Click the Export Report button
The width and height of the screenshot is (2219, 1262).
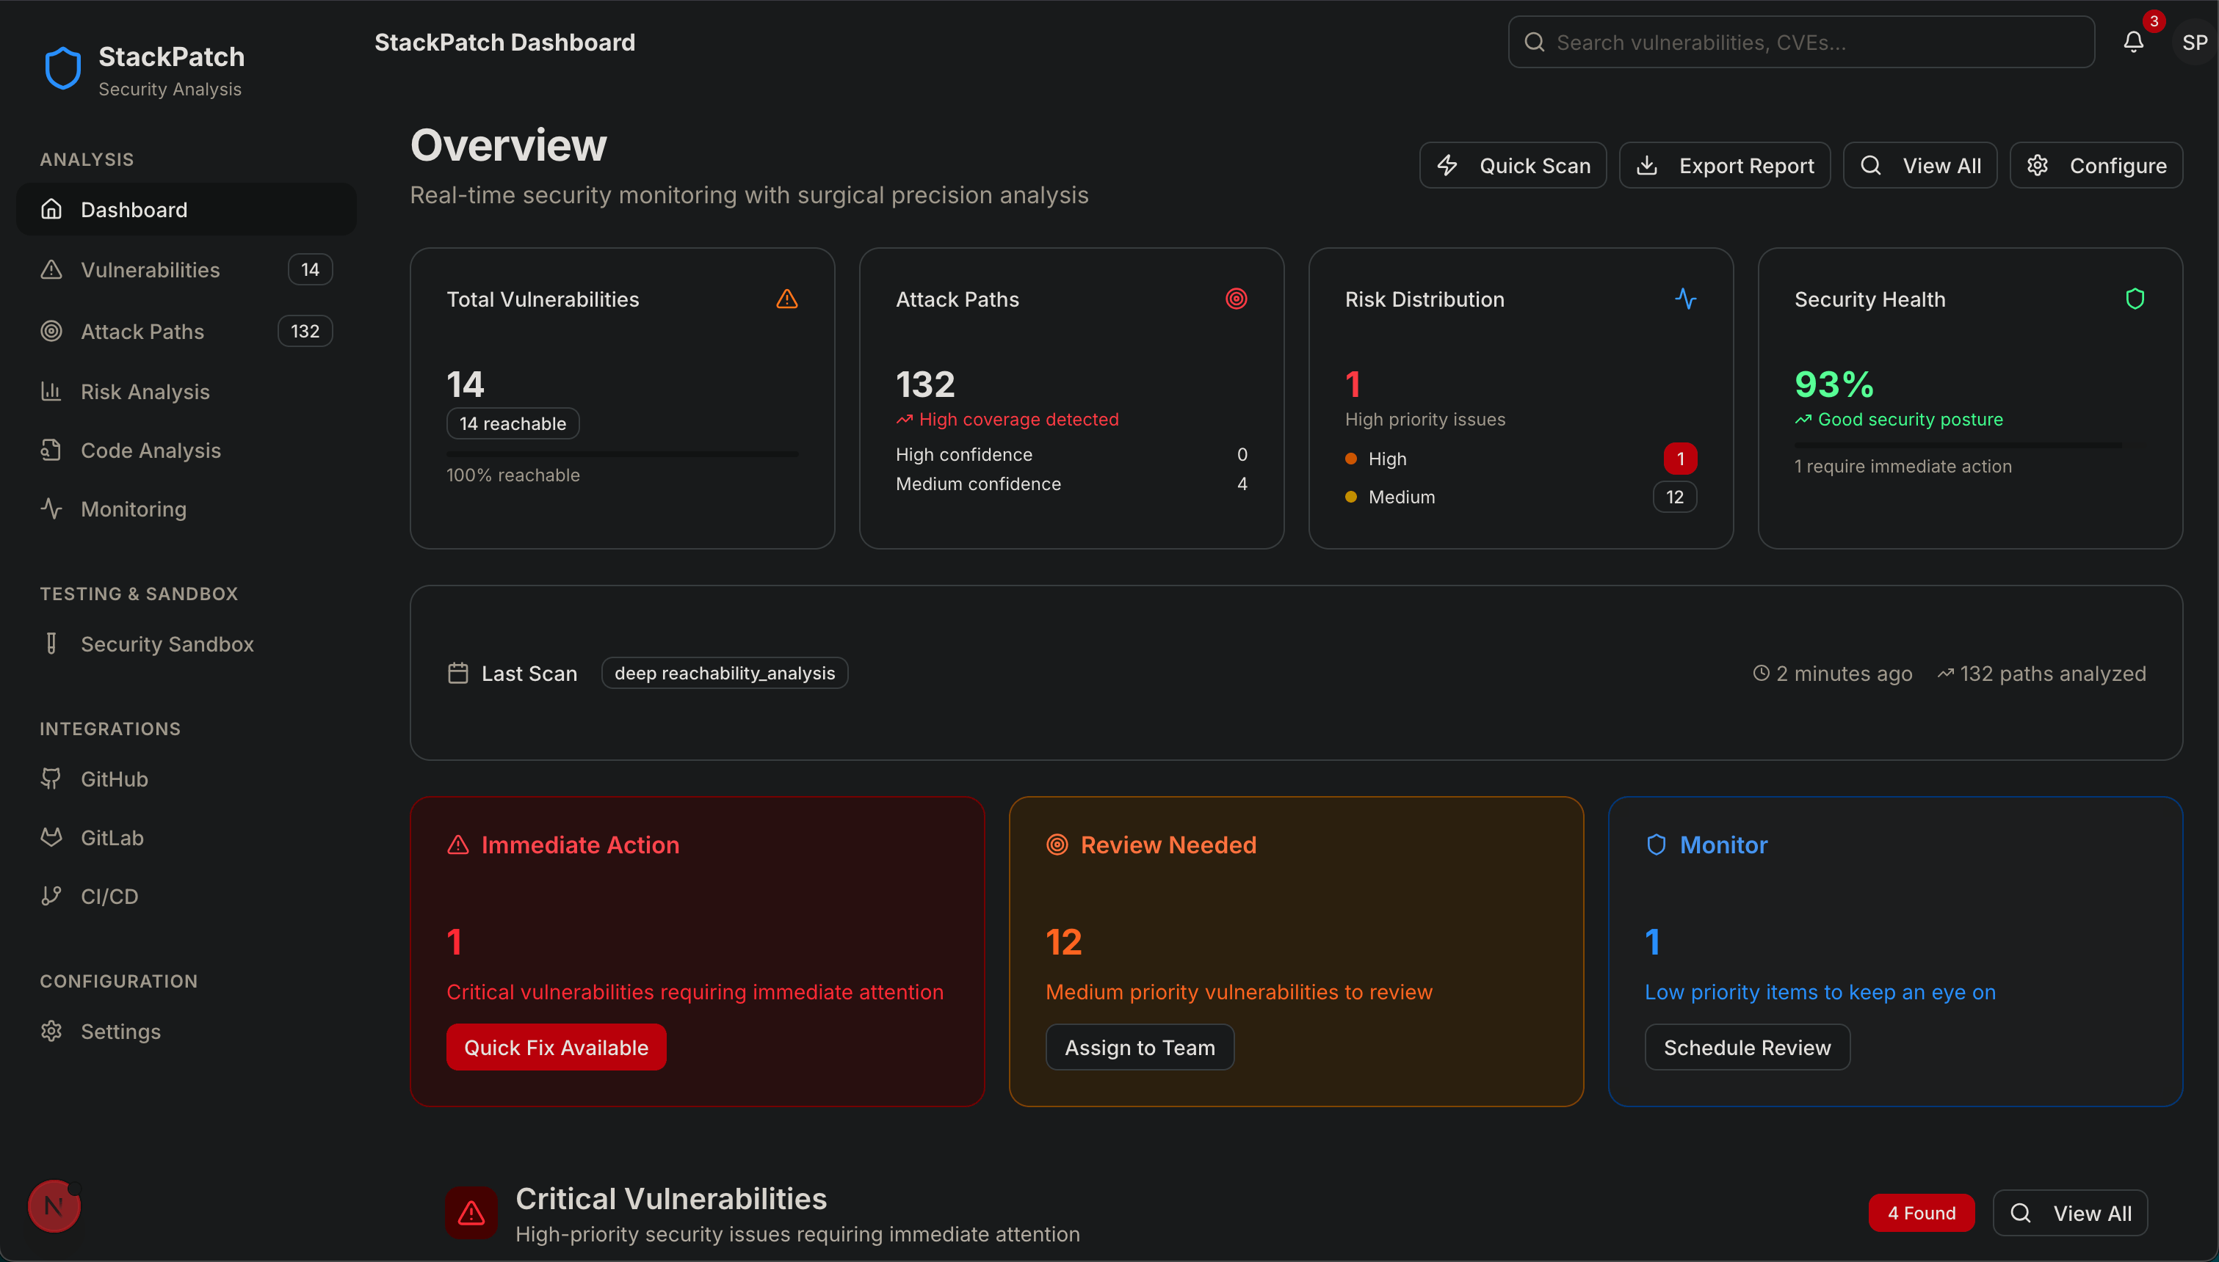point(1724,166)
